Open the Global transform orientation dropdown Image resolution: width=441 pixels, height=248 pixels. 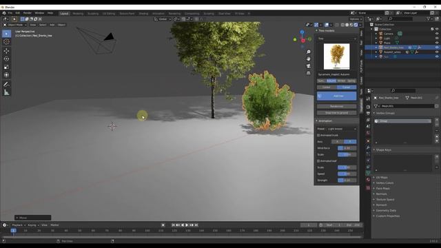163,19
